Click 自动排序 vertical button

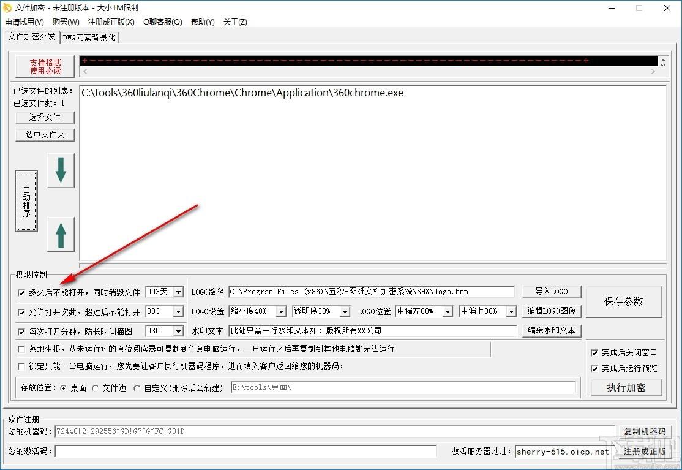pyautogui.click(x=26, y=201)
